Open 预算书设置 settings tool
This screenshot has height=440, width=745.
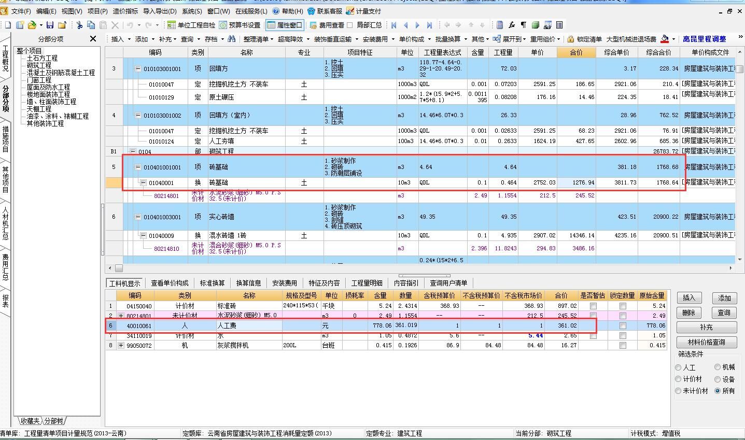tap(240, 25)
